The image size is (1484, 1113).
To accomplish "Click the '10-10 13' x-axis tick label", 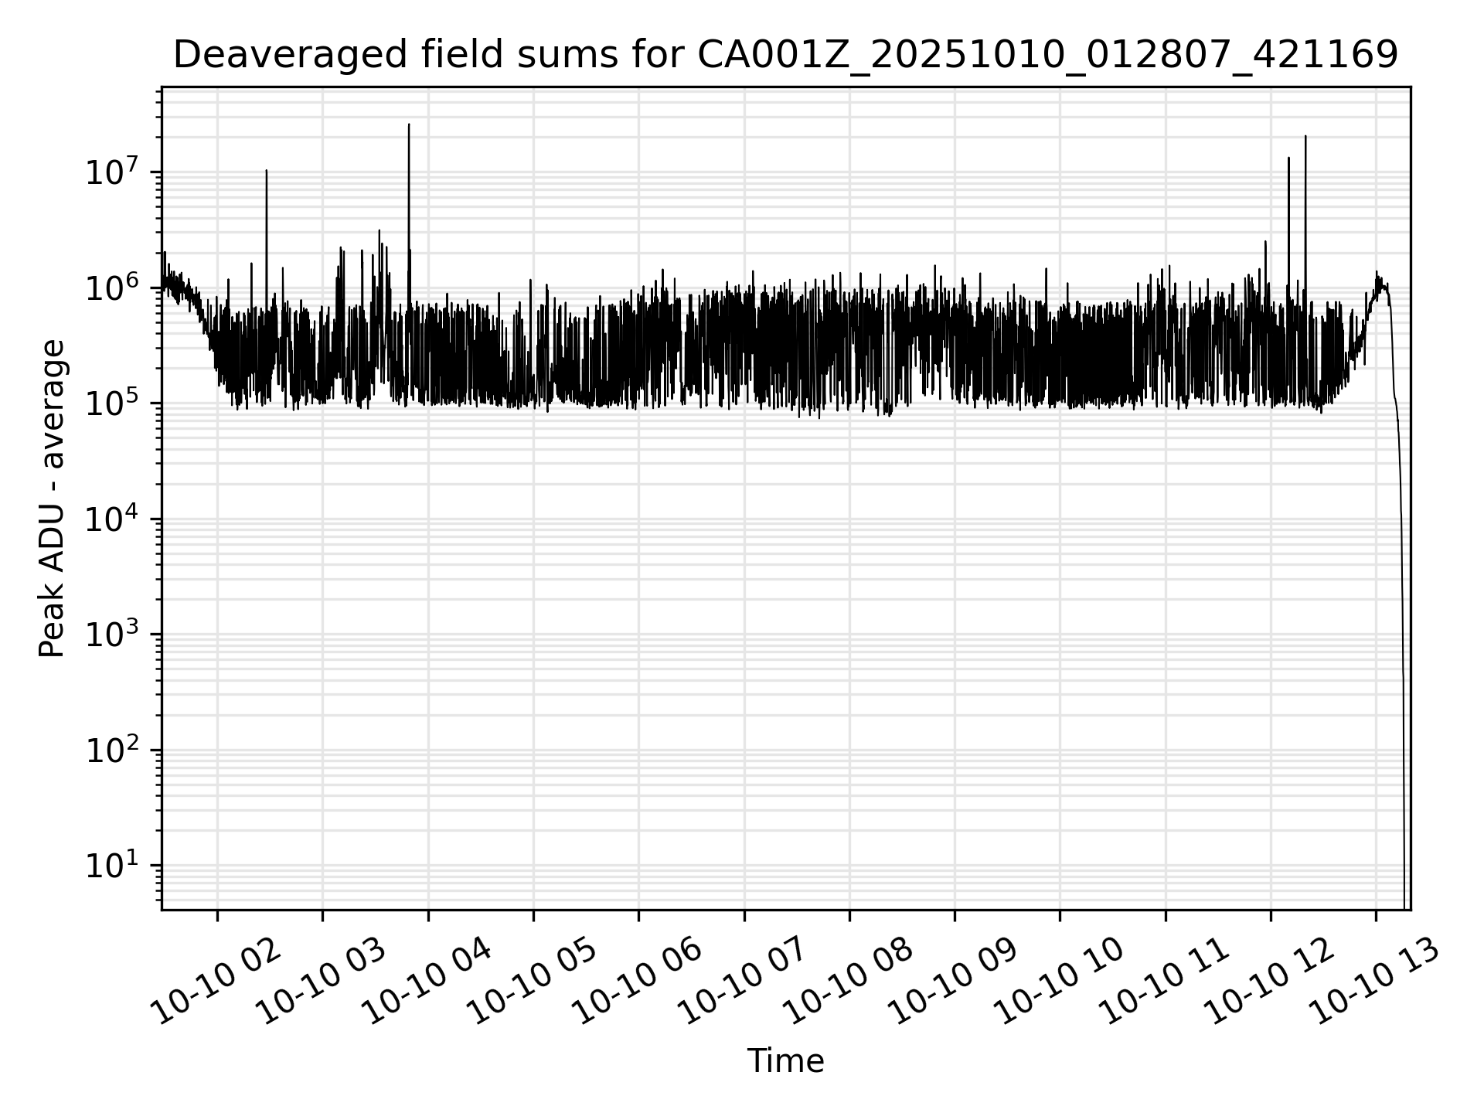I will click(1375, 982).
